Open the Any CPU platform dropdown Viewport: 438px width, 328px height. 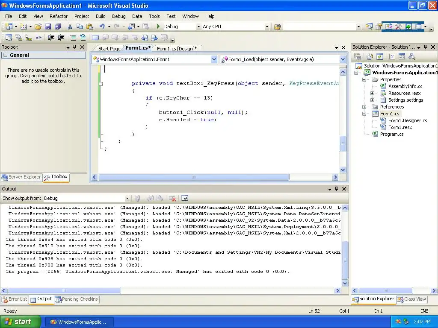[267, 27]
